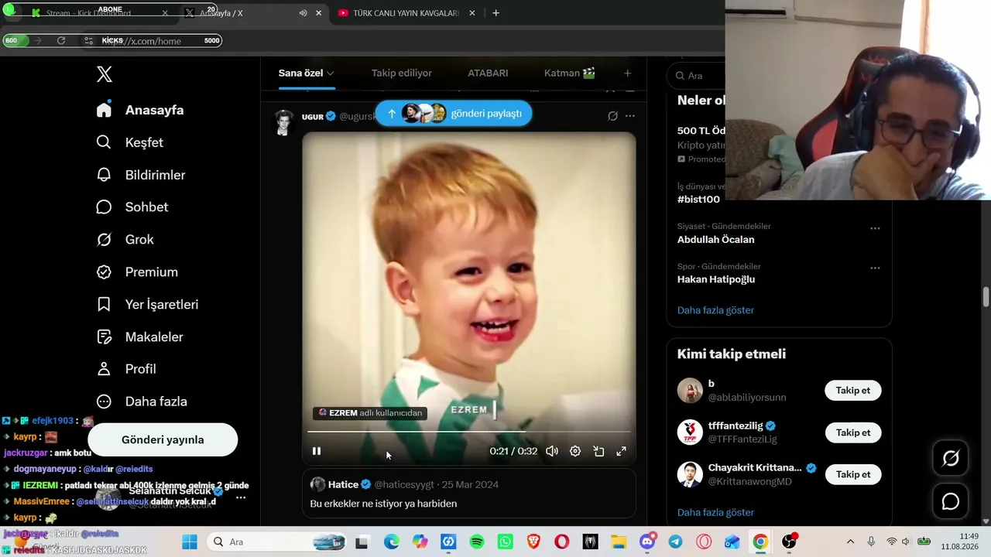Mute the video volume
This screenshot has width=991, height=557.
552,451
